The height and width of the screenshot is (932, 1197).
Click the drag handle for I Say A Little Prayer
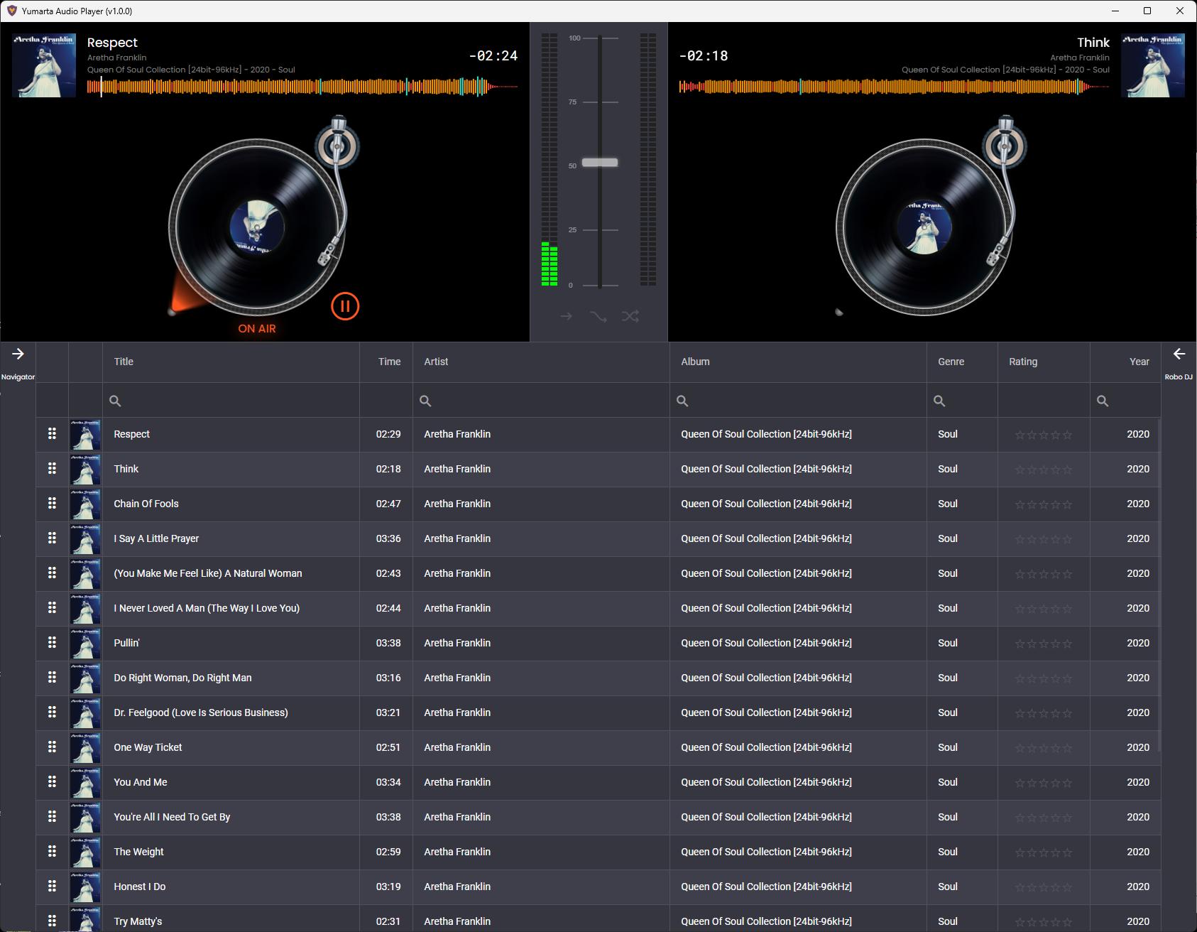pyautogui.click(x=52, y=538)
